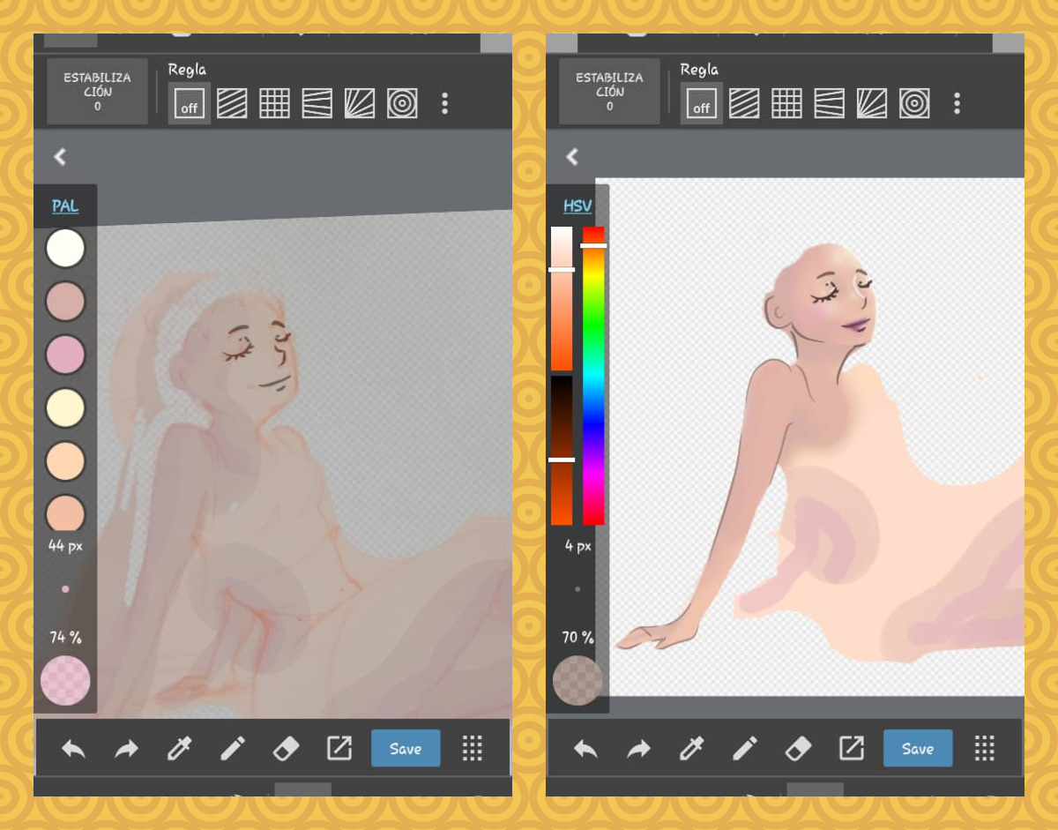Screen dimensions: 1058x830
Task: Pick the pale yellow palette swatch
Action: [65, 408]
